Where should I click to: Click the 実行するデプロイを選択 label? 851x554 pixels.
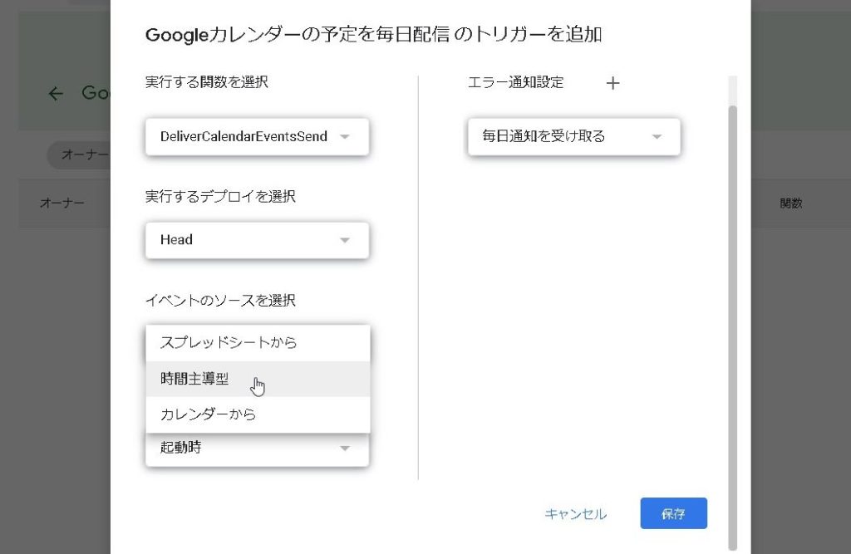pos(220,197)
